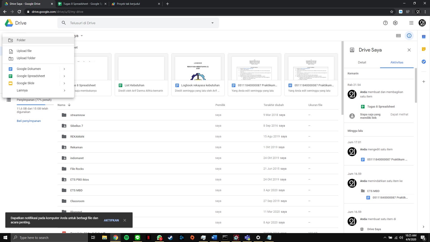Open the Beli penyimpanan link
This screenshot has height=242, width=430.
(29, 121)
